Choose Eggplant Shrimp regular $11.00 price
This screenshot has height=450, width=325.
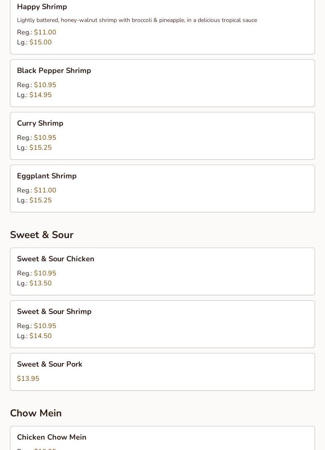pos(45,190)
